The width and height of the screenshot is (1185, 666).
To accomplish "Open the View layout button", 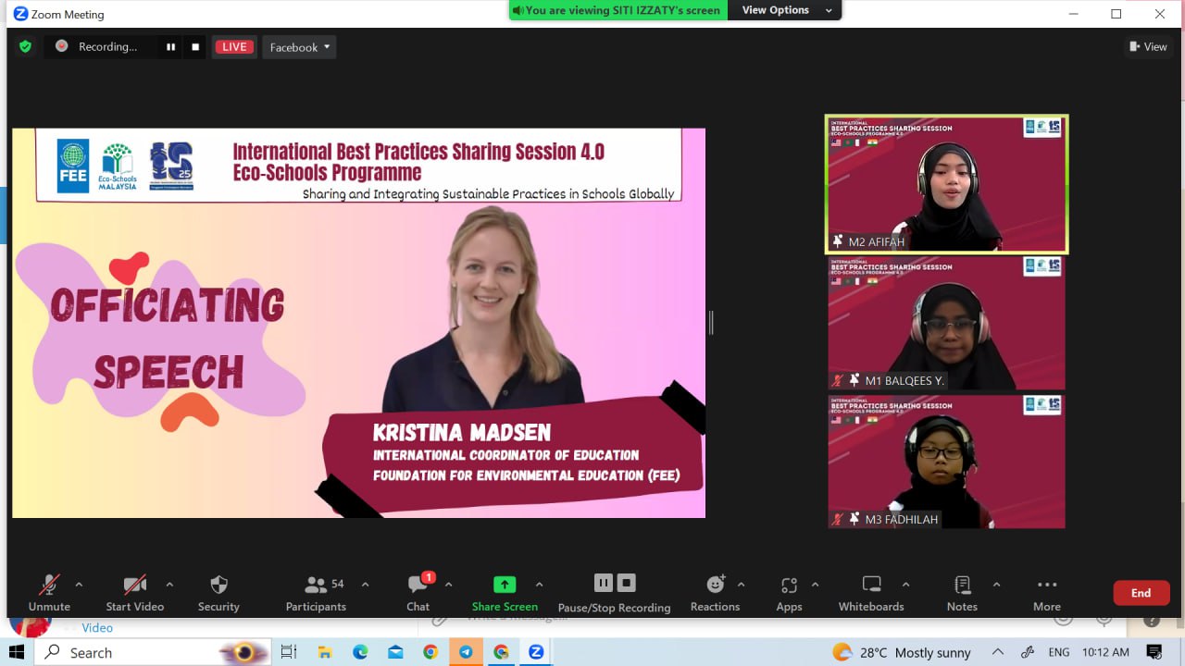I will pyautogui.click(x=1148, y=46).
